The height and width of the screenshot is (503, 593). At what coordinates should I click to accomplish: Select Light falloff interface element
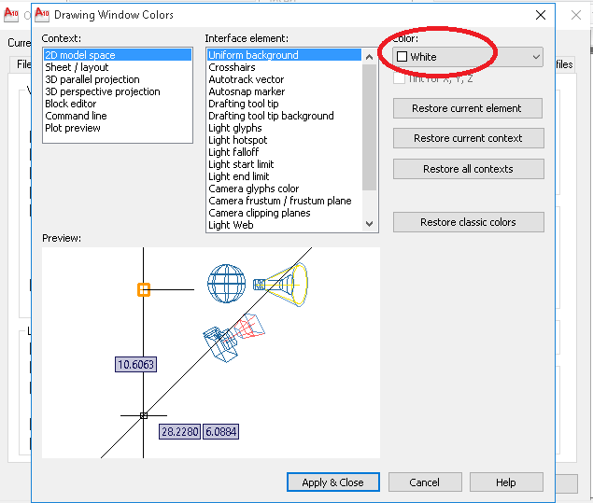(x=284, y=152)
